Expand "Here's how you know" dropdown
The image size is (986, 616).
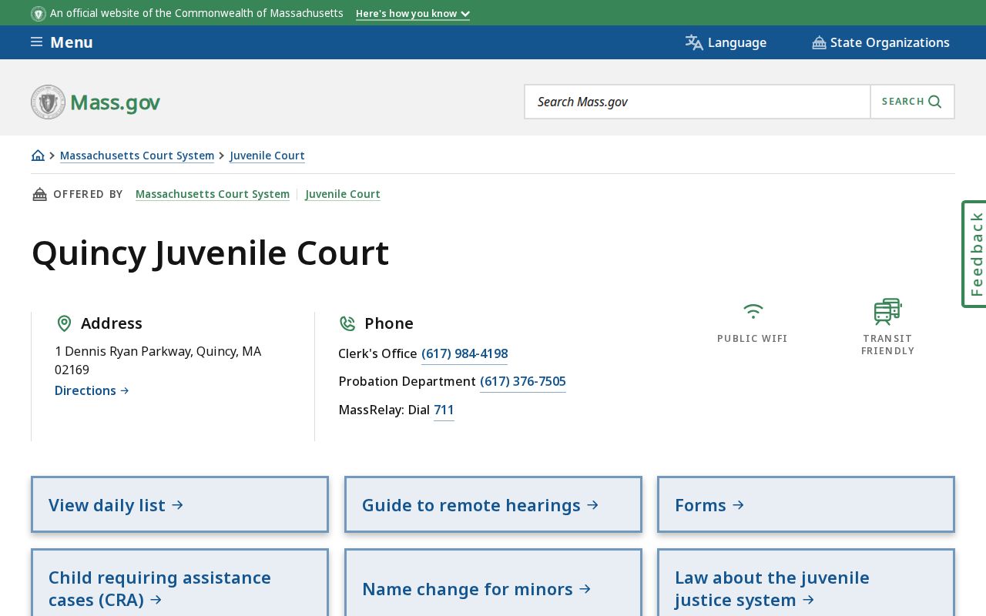point(413,13)
